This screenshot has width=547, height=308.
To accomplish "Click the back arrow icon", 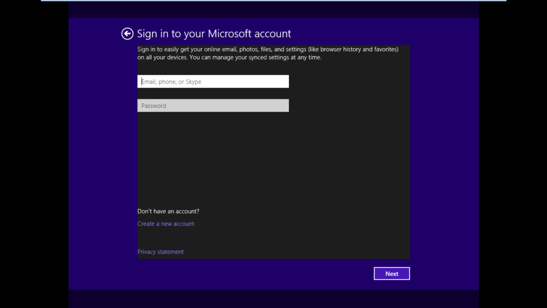I will pos(127,34).
